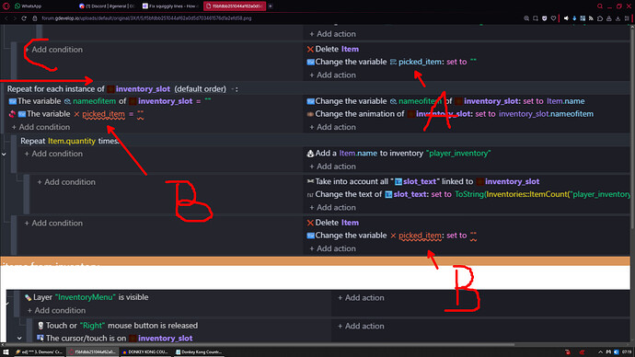
Task: Add condition beside Take into account action
Action: point(66,182)
